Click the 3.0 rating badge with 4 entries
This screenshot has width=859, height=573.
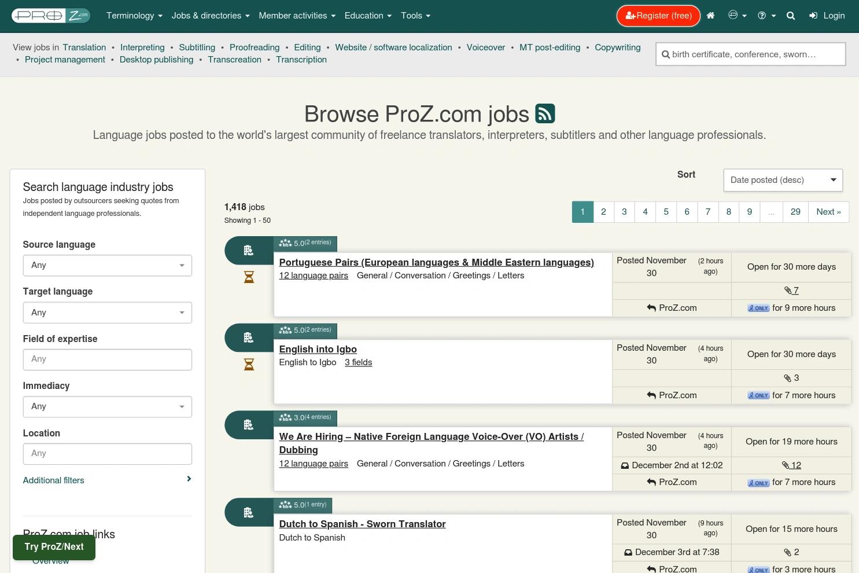click(x=305, y=418)
